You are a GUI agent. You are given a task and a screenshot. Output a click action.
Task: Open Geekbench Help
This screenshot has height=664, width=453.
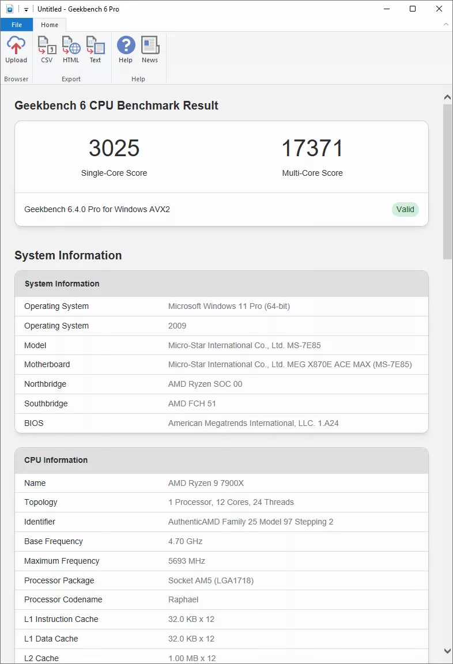(126, 50)
